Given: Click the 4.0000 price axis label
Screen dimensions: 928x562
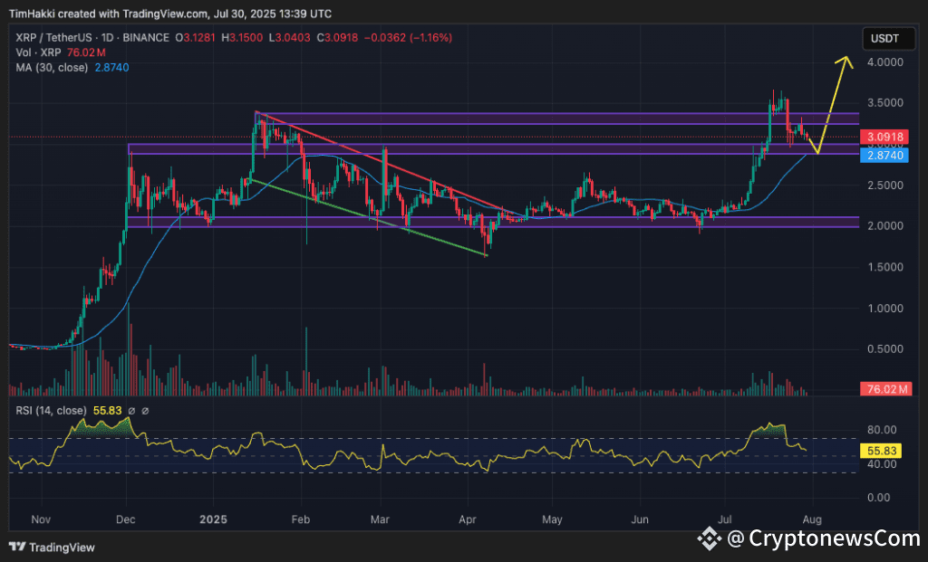Looking at the screenshot, I should click(884, 62).
